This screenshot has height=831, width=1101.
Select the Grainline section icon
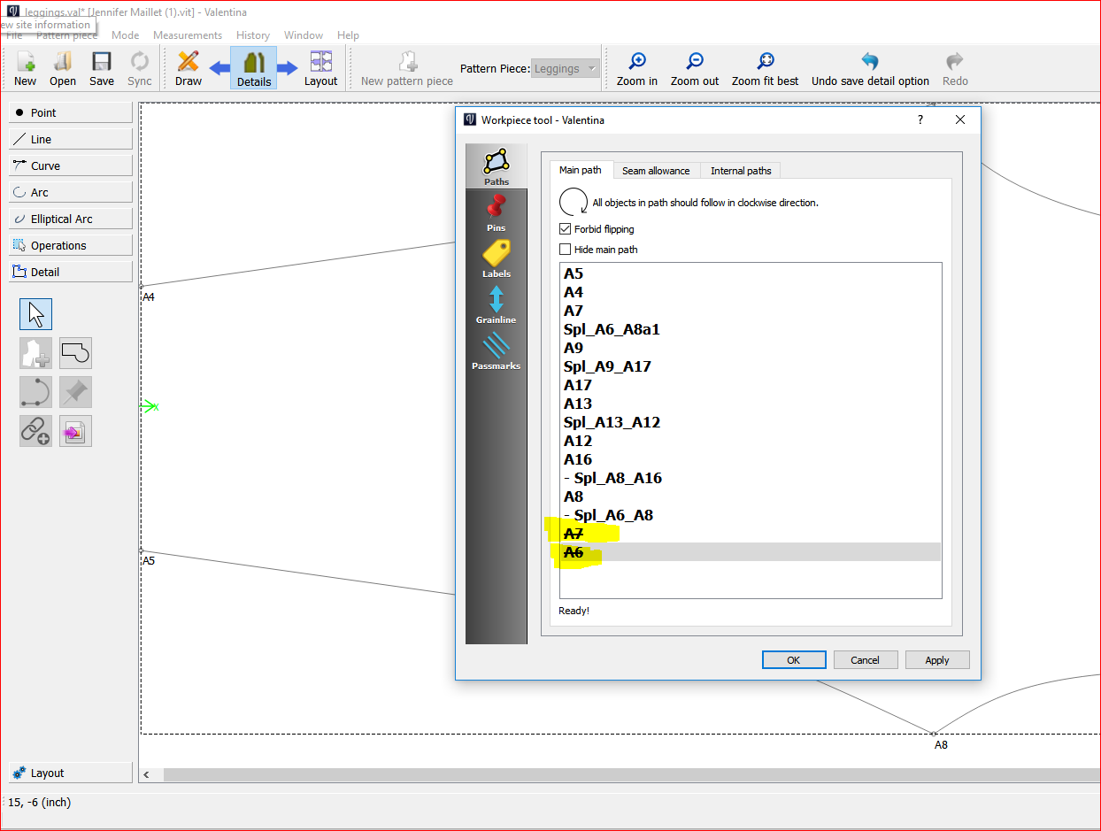click(496, 301)
